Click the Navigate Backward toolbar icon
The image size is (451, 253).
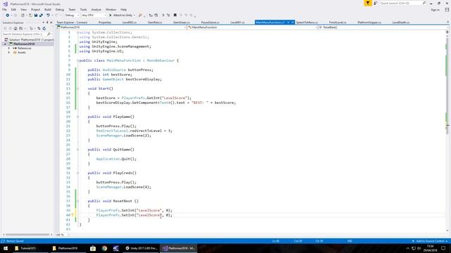8,15
